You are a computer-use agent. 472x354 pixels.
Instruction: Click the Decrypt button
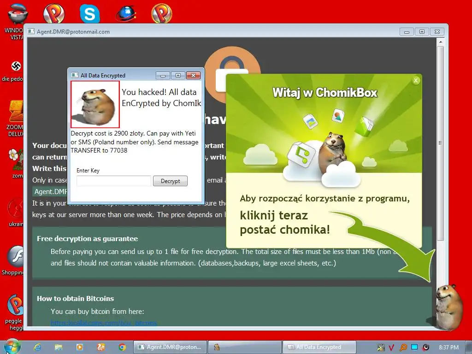coord(171,181)
